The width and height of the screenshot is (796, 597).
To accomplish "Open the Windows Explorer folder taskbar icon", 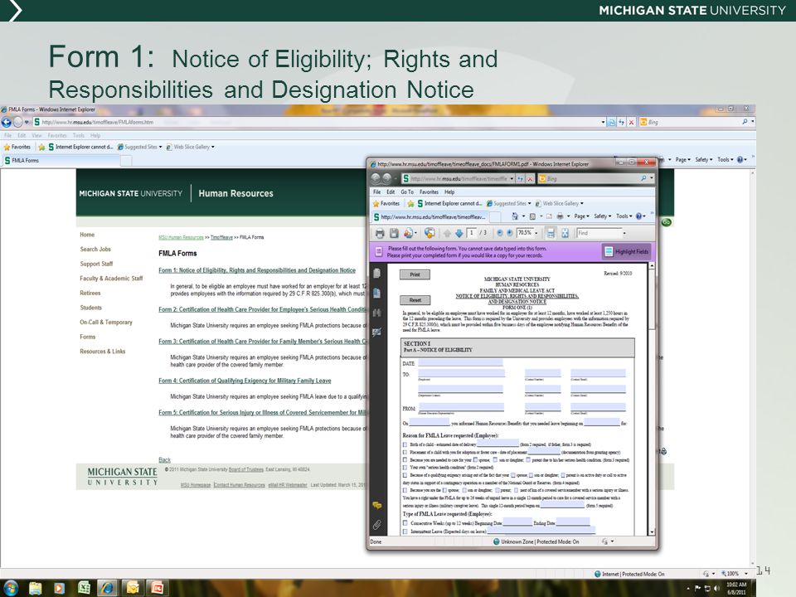I will click(x=35, y=588).
